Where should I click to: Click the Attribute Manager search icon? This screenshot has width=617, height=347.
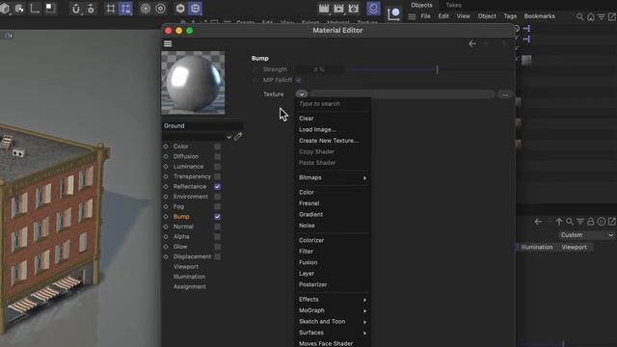[x=570, y=222]
